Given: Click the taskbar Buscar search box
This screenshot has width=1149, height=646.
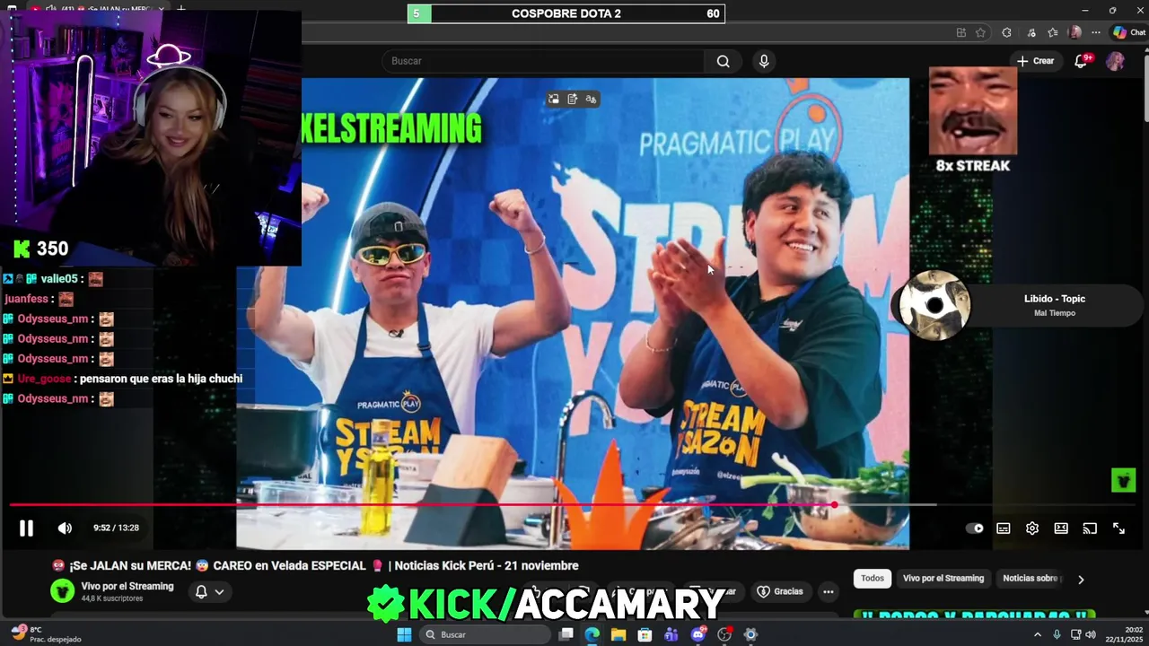Looking at the screenshot, I should pyautogui.click(x=485, y=634).
